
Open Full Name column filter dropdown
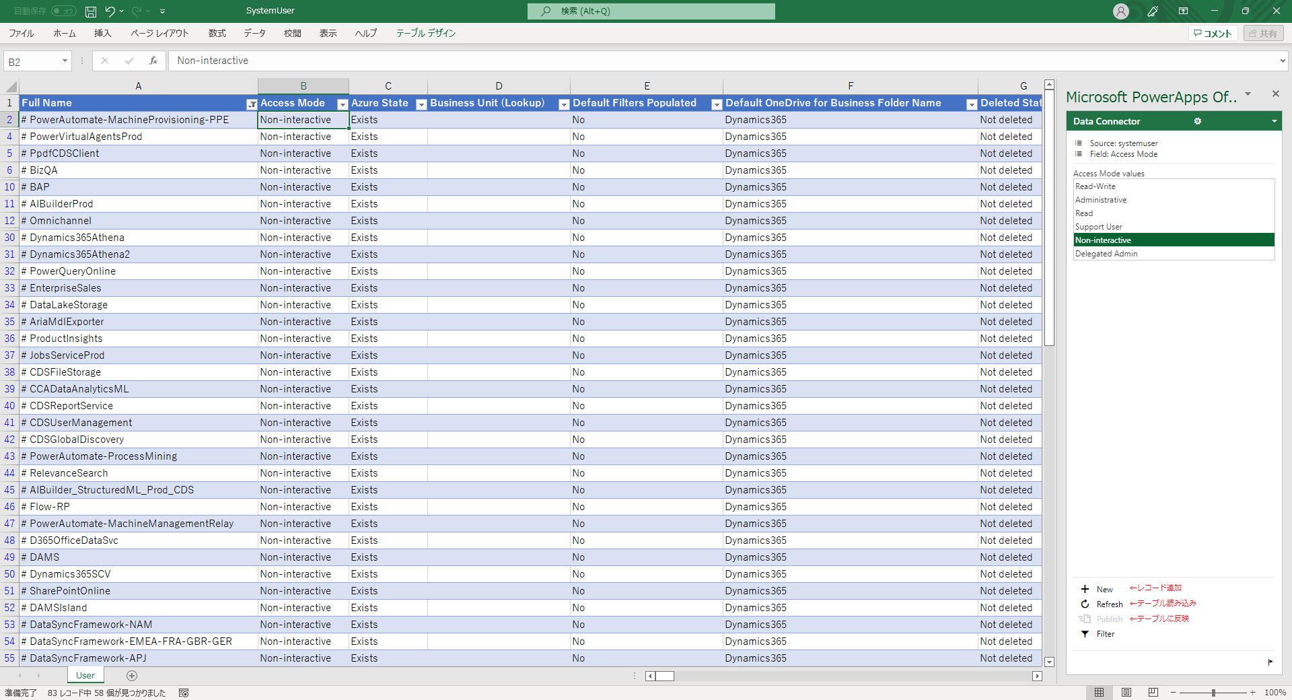pos(252,104)
